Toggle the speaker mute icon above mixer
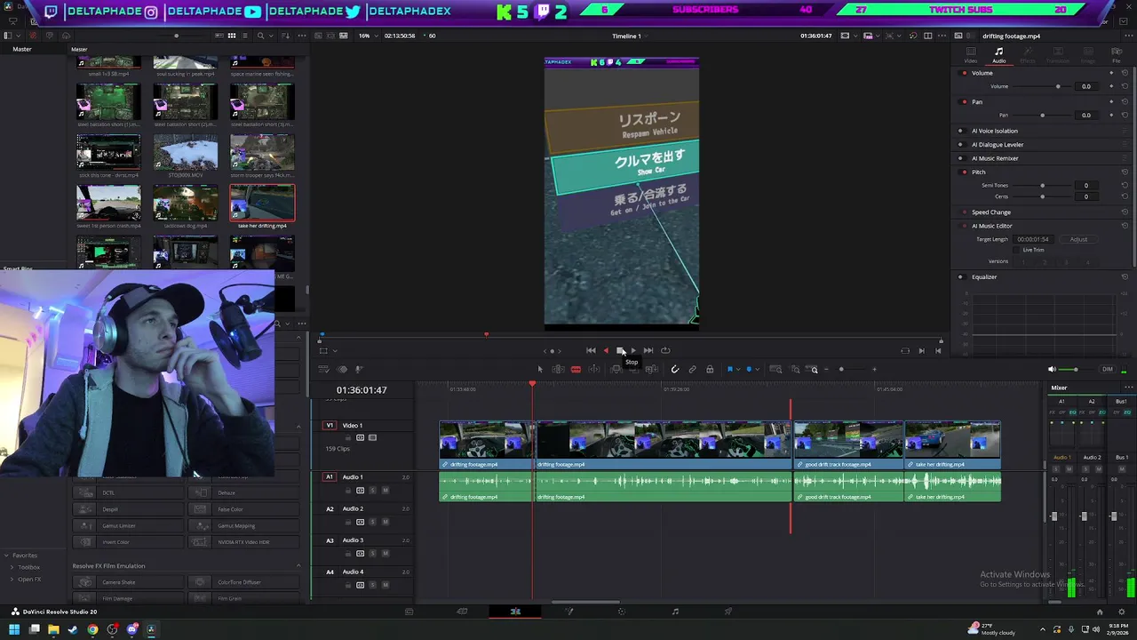The height and width of the screenshot is (640, 1137). tap(1053, 370)
